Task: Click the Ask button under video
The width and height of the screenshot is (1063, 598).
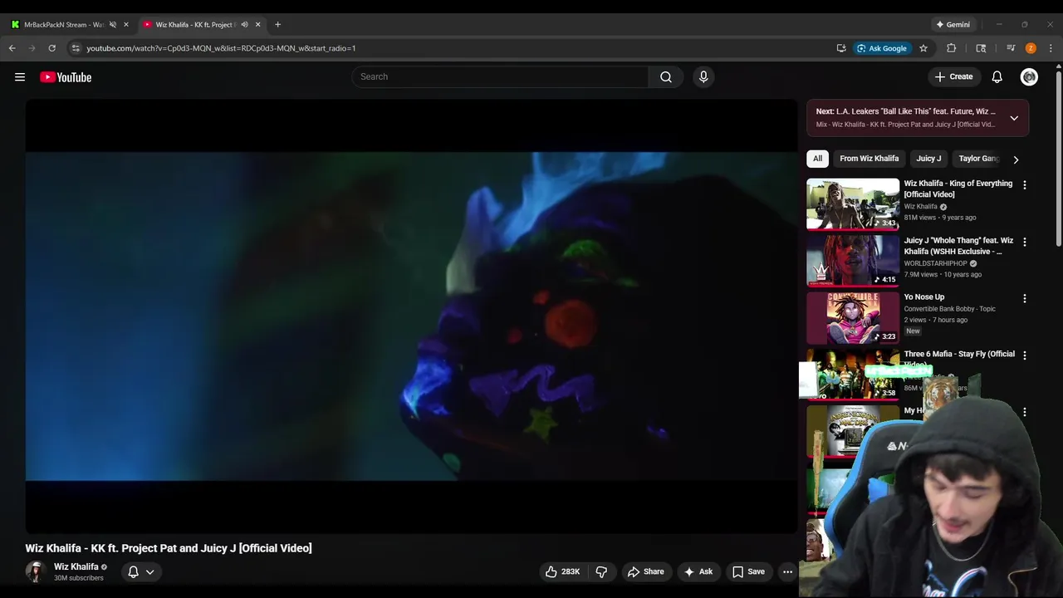Action: (x=698, y=571)
